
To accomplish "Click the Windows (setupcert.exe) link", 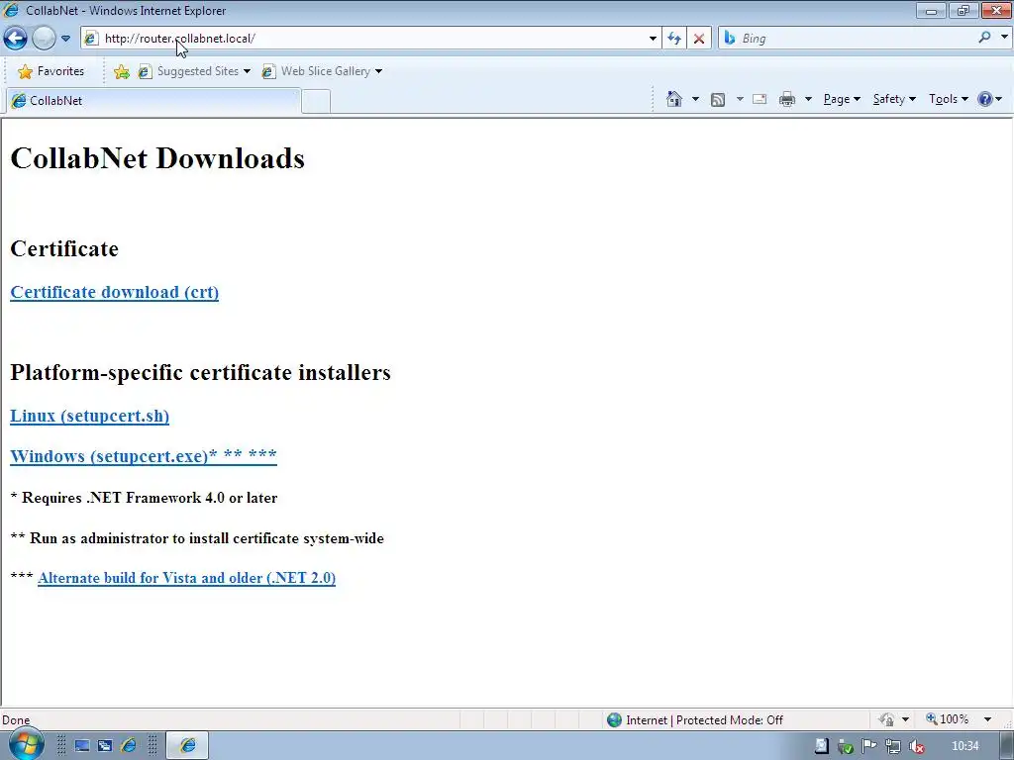I will [144, 456].
